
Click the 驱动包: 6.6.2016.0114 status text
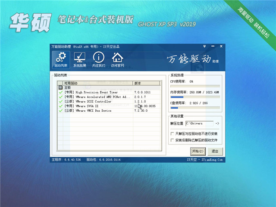[103, 160]
